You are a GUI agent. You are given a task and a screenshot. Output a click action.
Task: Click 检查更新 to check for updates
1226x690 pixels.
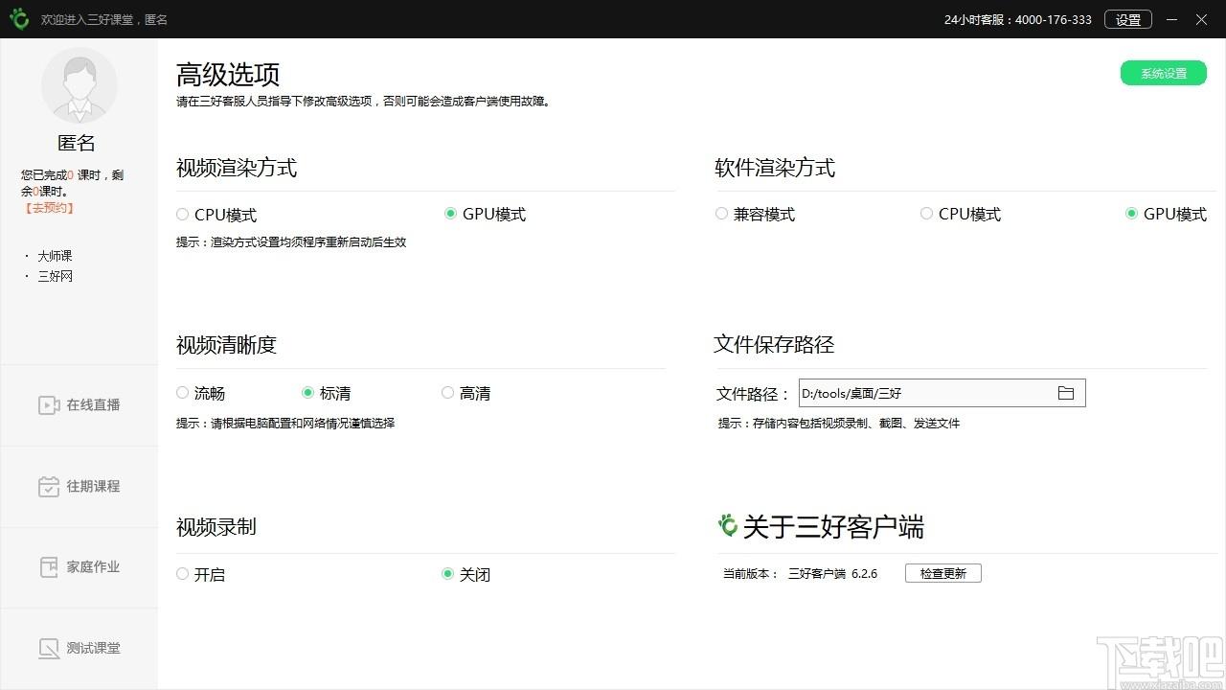pyautogui.click(x=943, y=573)
